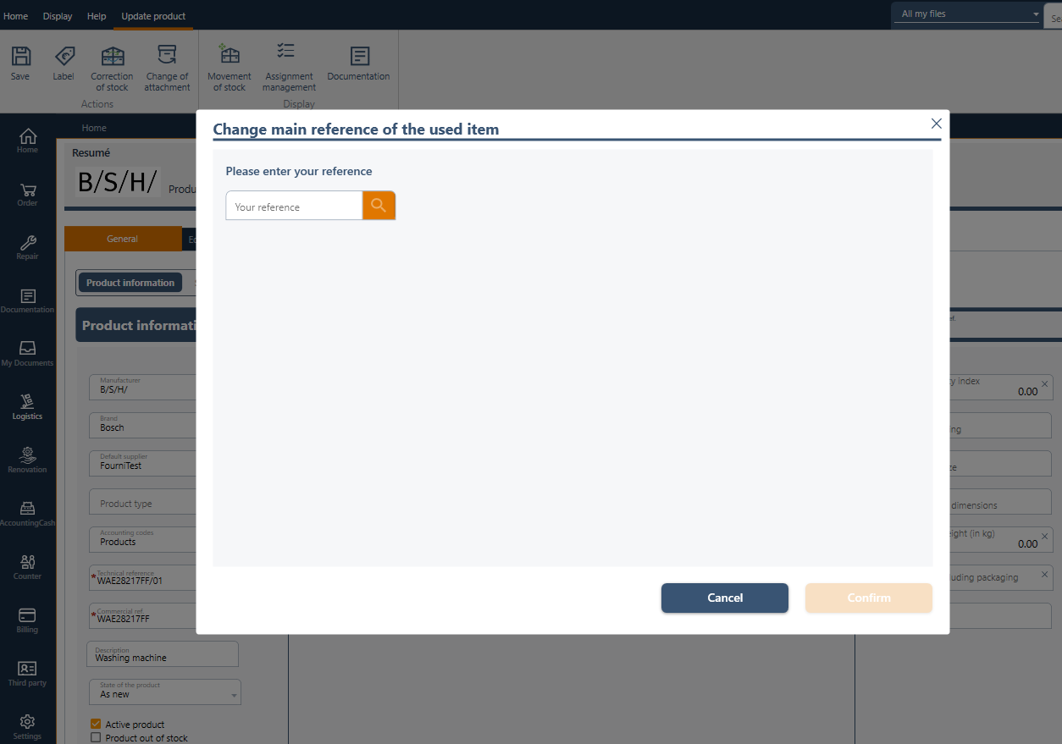Click the Brand field Bosch
The image size is (1062, 744).
pyautogui.click(x=142, y=424)
